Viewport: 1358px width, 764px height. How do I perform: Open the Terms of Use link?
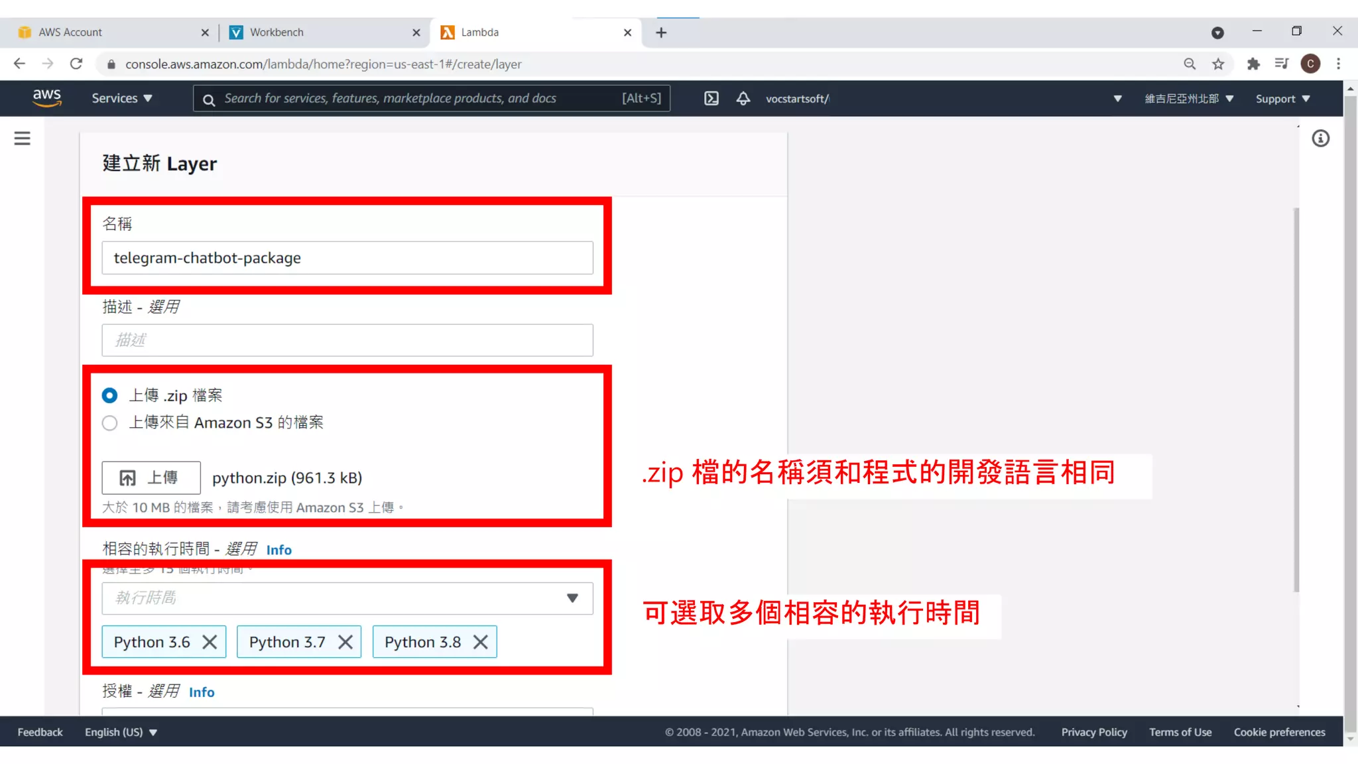tap(1180, 732)
